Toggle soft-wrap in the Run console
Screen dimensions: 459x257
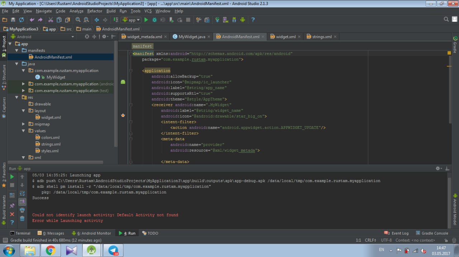(x=22, y=193)
